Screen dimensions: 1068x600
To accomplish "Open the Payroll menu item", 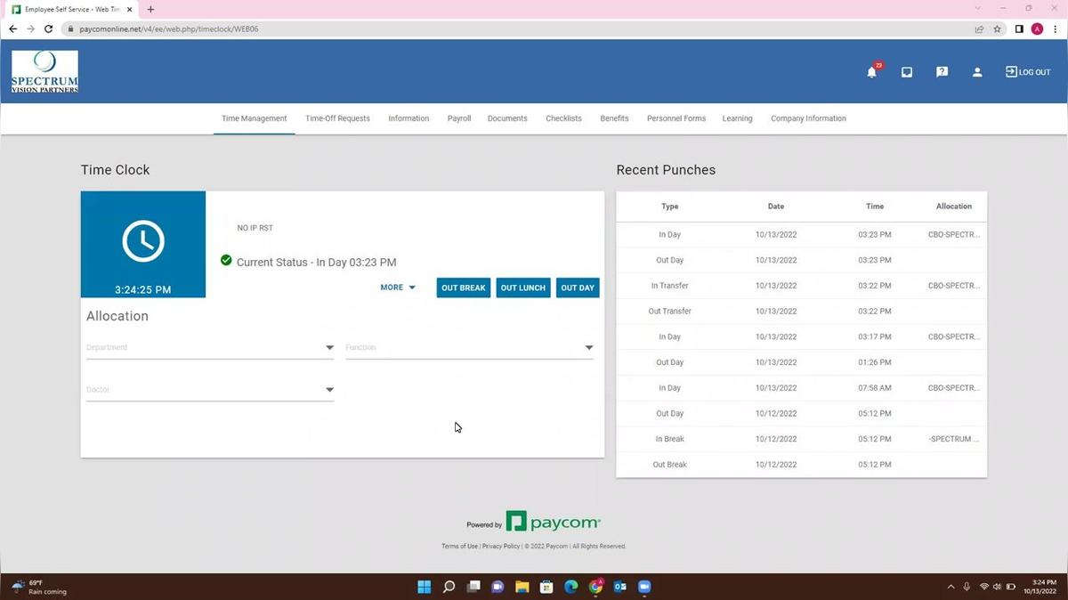I will pyautogui.click(x=458, y=118).
